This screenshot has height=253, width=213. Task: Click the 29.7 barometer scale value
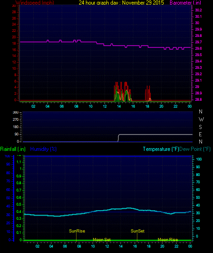click(x=198, y=42)
